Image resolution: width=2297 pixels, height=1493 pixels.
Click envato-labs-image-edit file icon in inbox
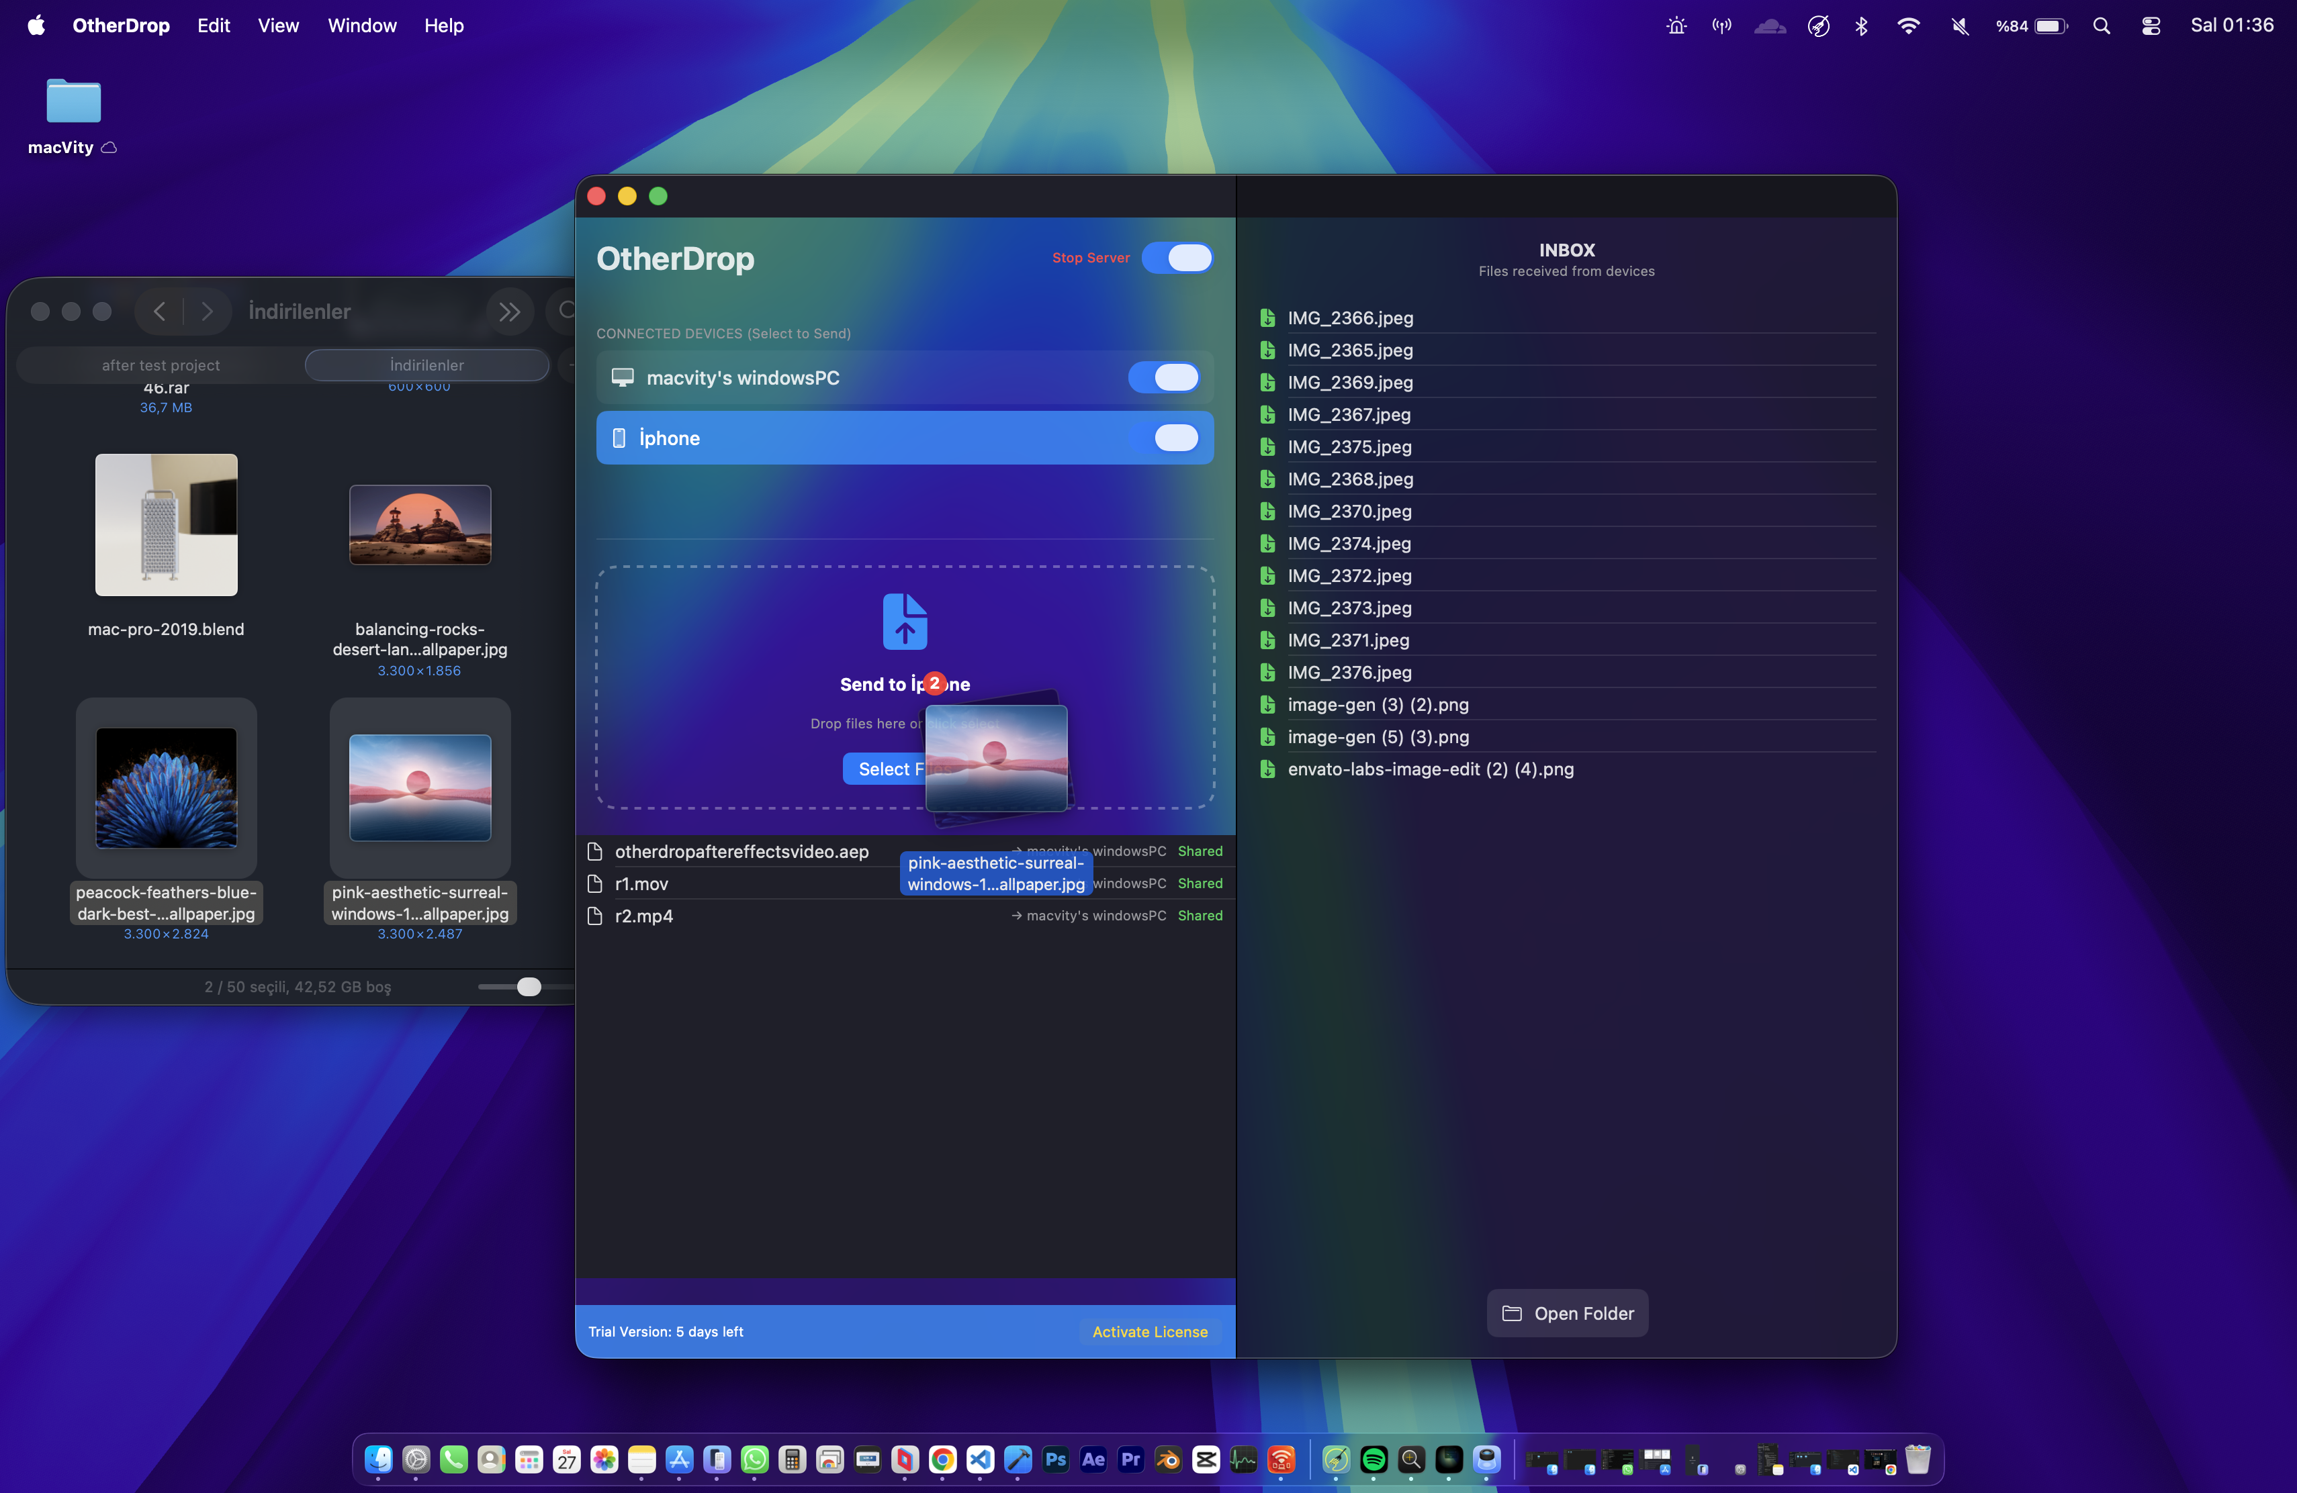(1268, 769)
